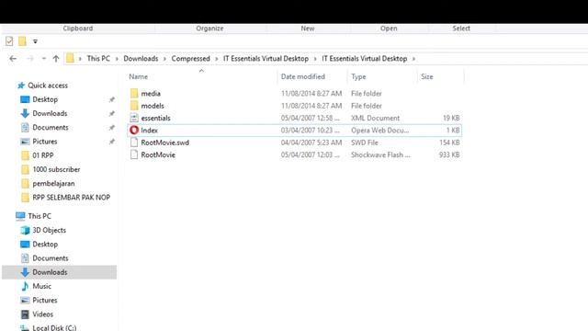
Task: Select the RootMovie.swd file name
Action: click(x=165, y=143)
